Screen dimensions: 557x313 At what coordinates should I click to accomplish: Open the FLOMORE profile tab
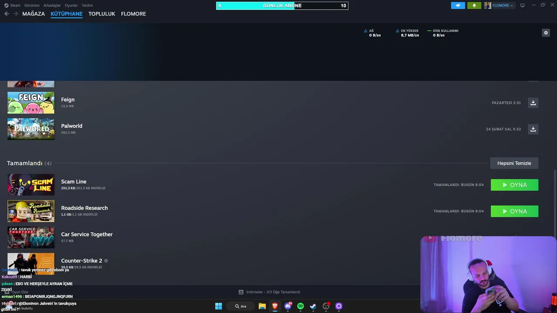click(134, 14)
